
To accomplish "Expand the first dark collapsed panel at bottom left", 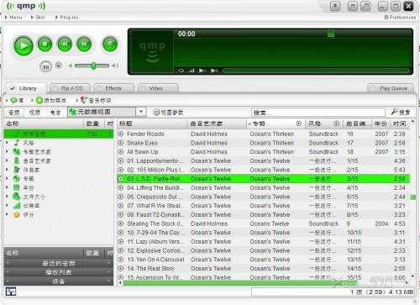I will click(x=59, y=263).
